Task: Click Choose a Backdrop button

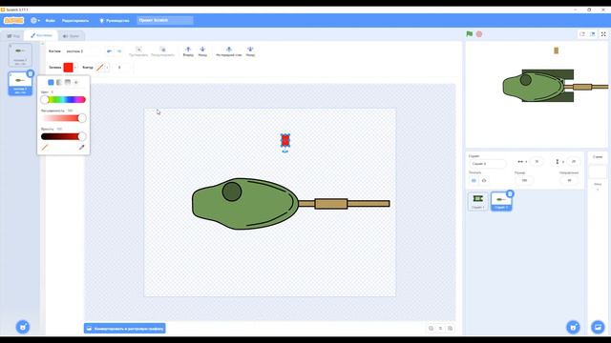Action: click(598, 327)
